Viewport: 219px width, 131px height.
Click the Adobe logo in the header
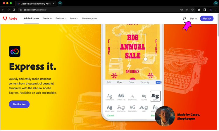[x=10, y=18]
